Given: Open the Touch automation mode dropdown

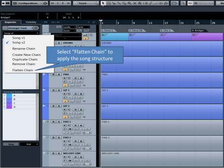Looking at the screenshot, I should click(x=86, y=3).
